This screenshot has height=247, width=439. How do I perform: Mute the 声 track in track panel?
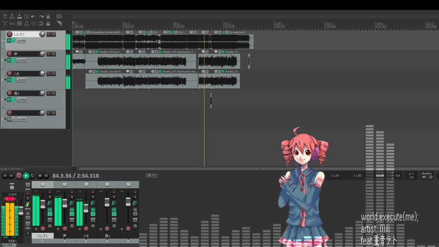point(49,54)
